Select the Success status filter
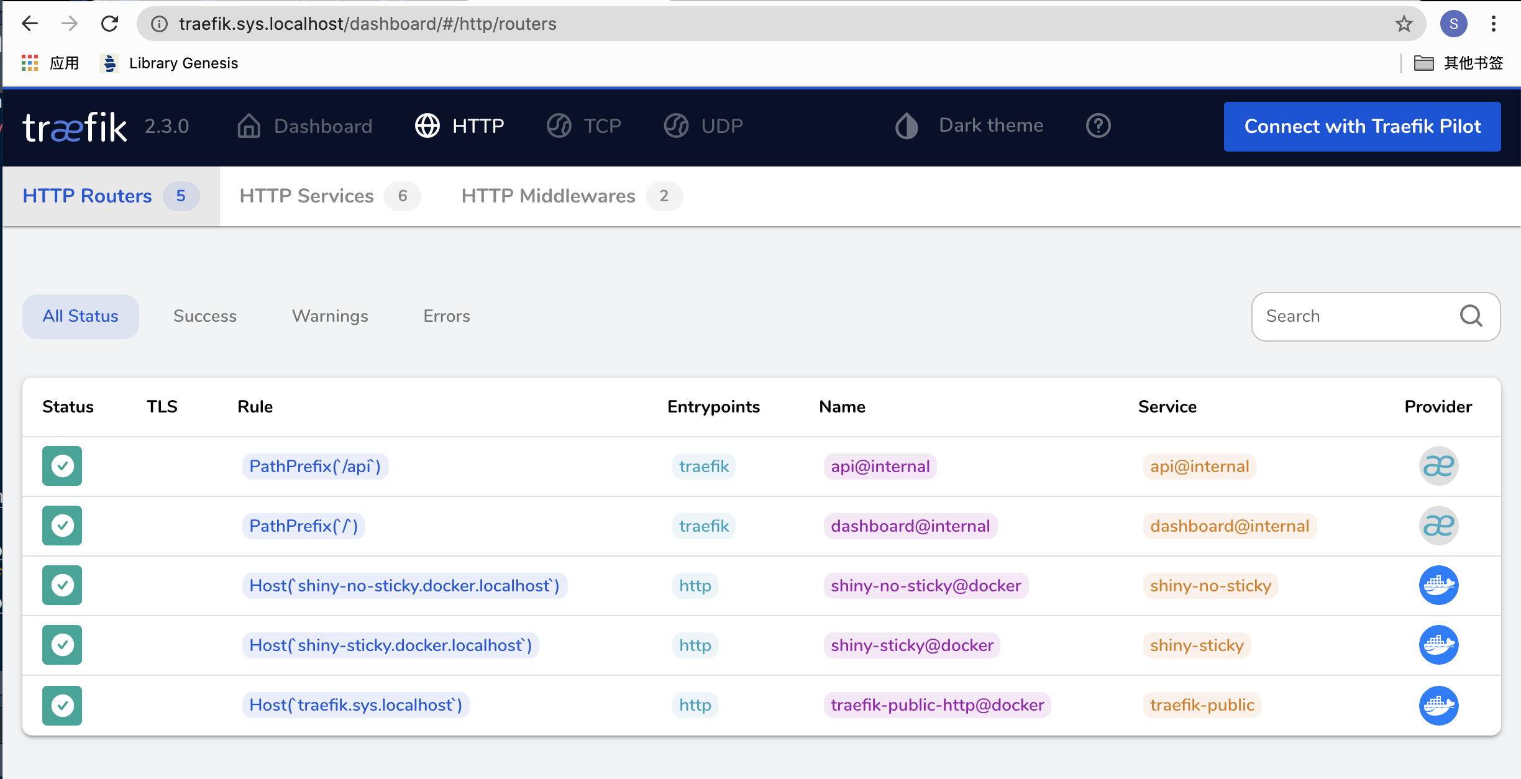The height and width of the screenshot is (779, 1521). coord(204,316)
